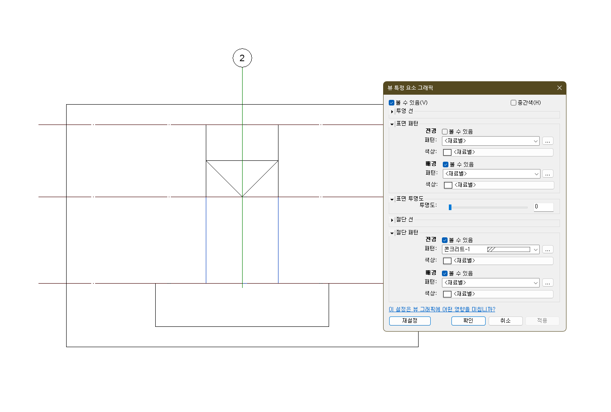Collapse the 절단 패턴 section
Screen dimensions: 611x412
click(x=392, y=233)
